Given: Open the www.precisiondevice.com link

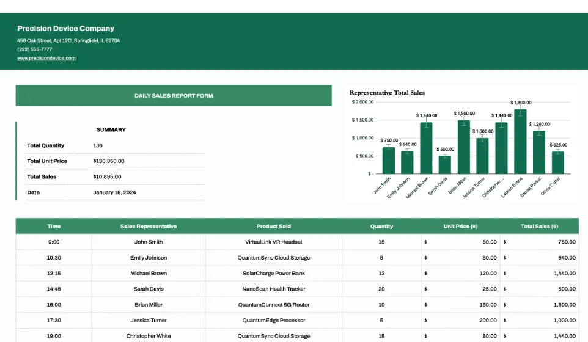Looking at the screenshot, I should click(46, 58).
